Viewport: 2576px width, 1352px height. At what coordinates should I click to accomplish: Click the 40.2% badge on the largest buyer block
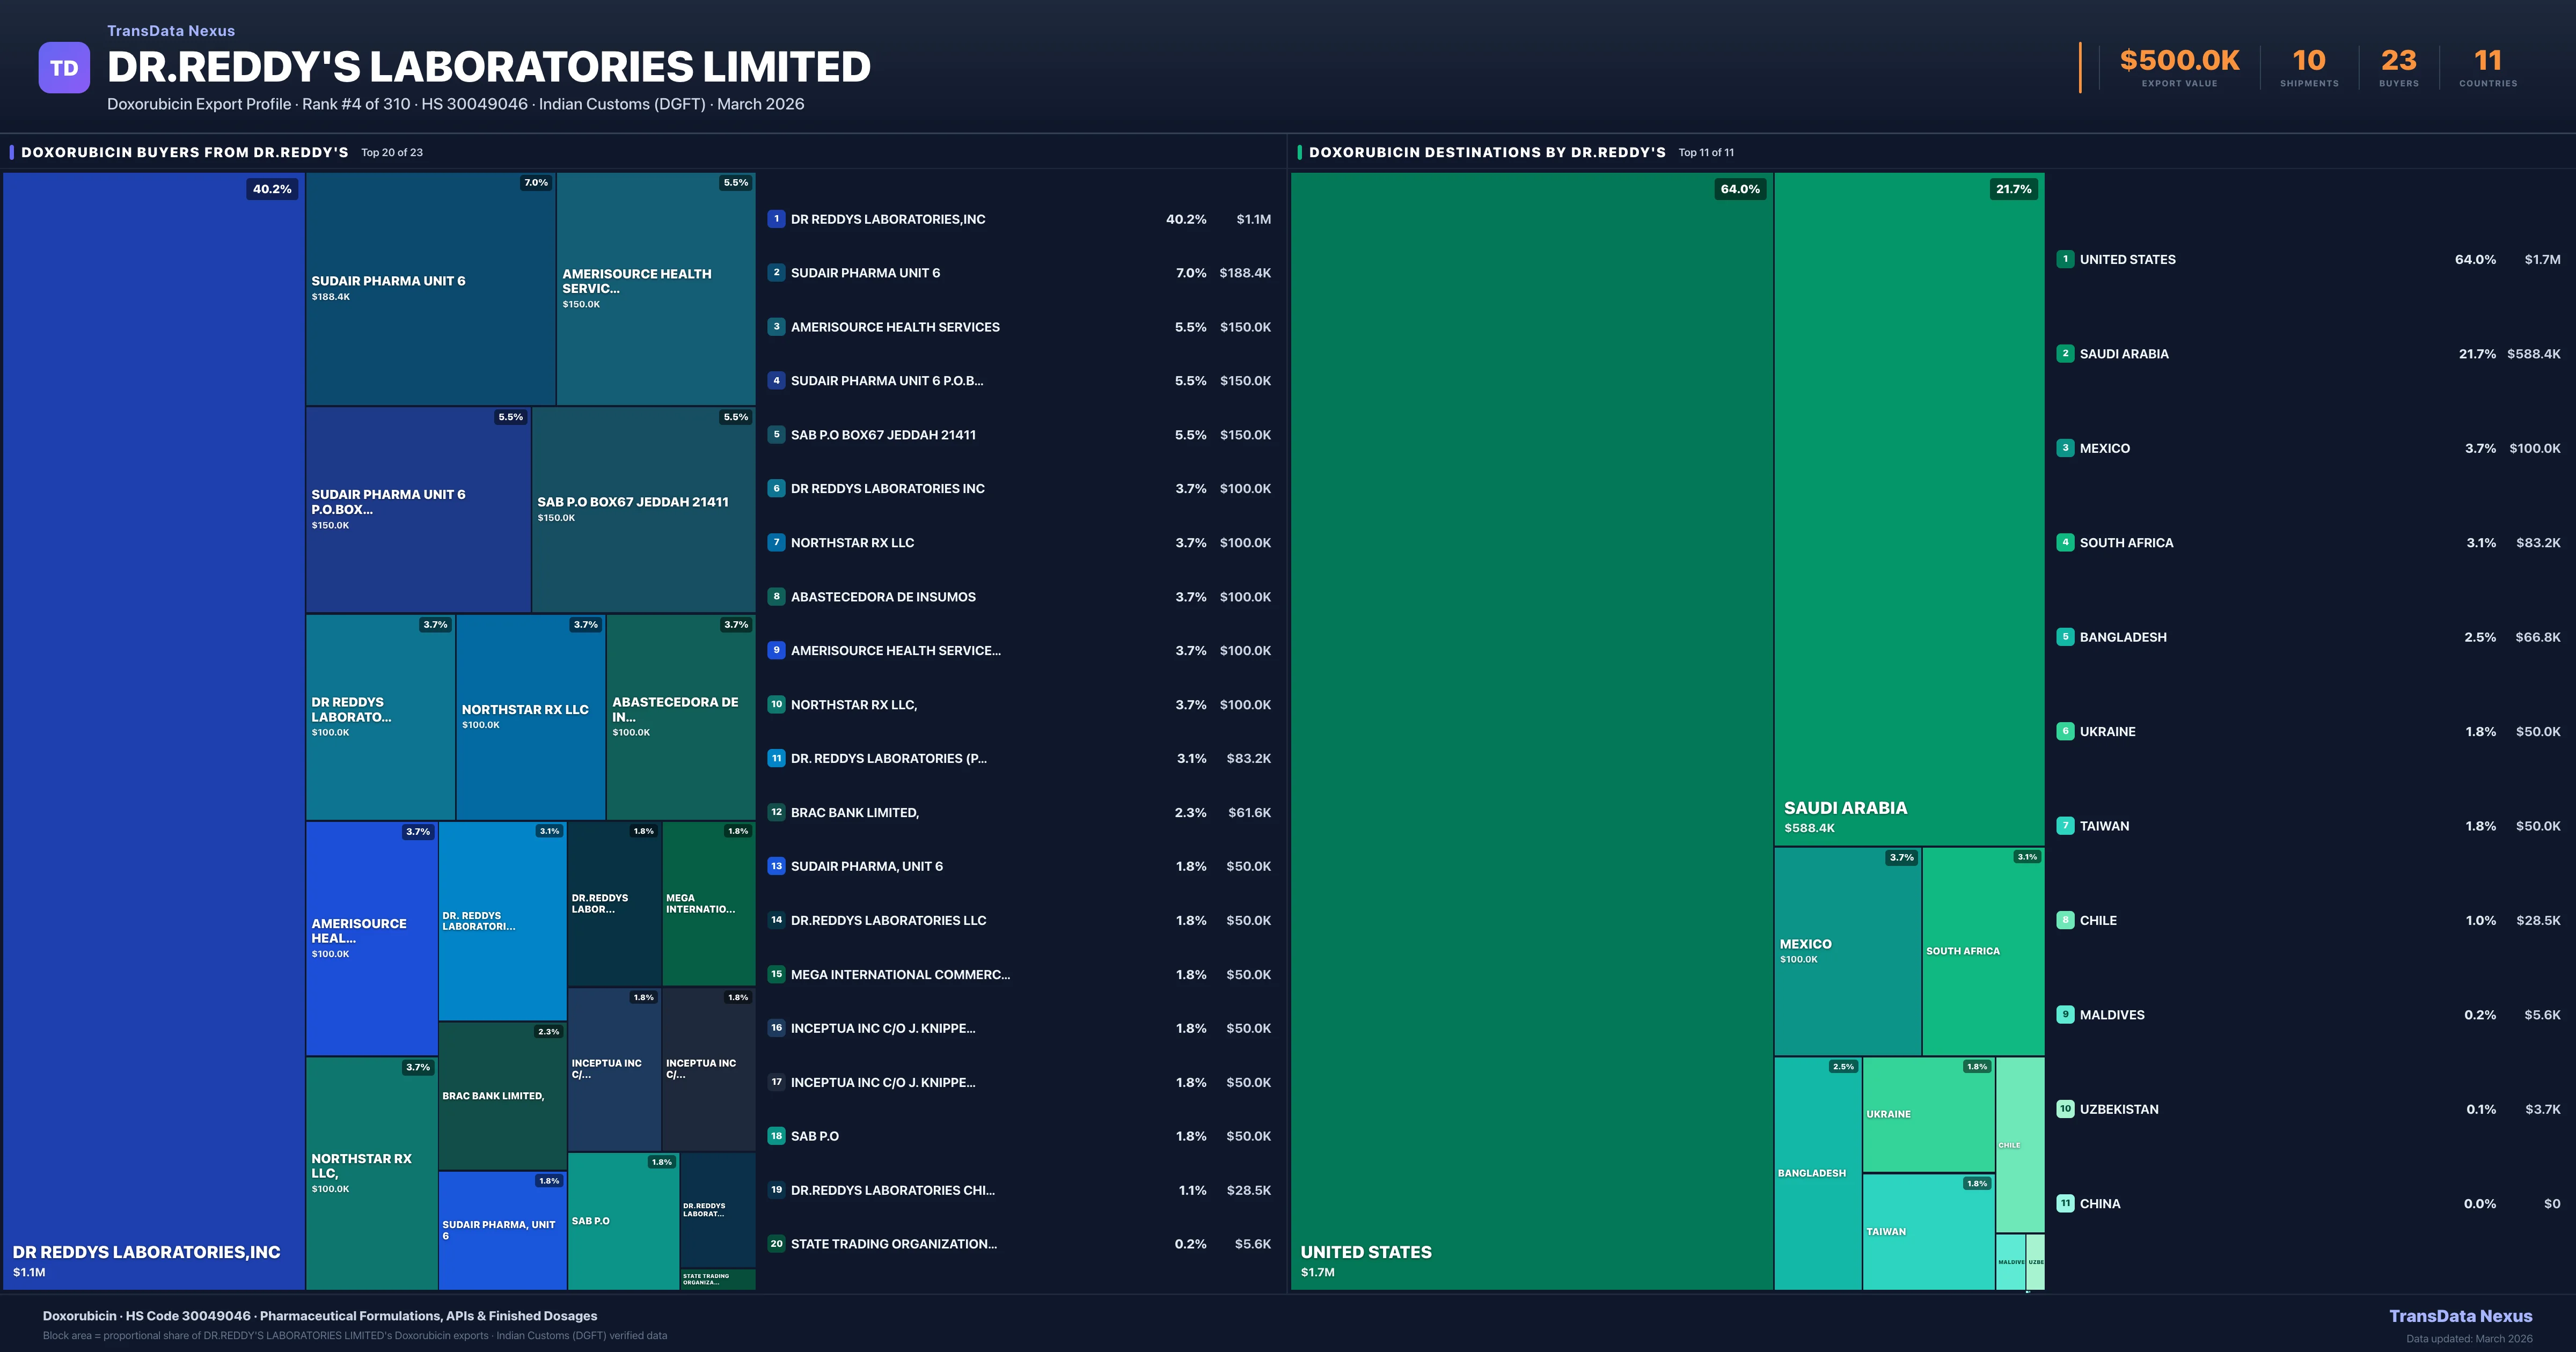click(272, 189)
